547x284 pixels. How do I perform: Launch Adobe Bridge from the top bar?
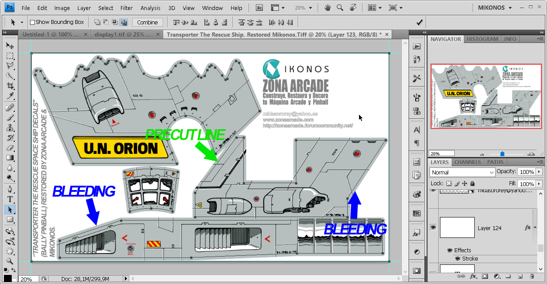click(x=259, y=8)
